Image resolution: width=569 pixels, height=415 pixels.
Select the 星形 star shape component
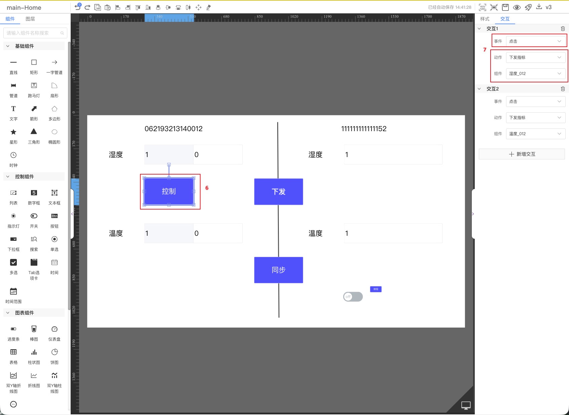pos(13,136)
